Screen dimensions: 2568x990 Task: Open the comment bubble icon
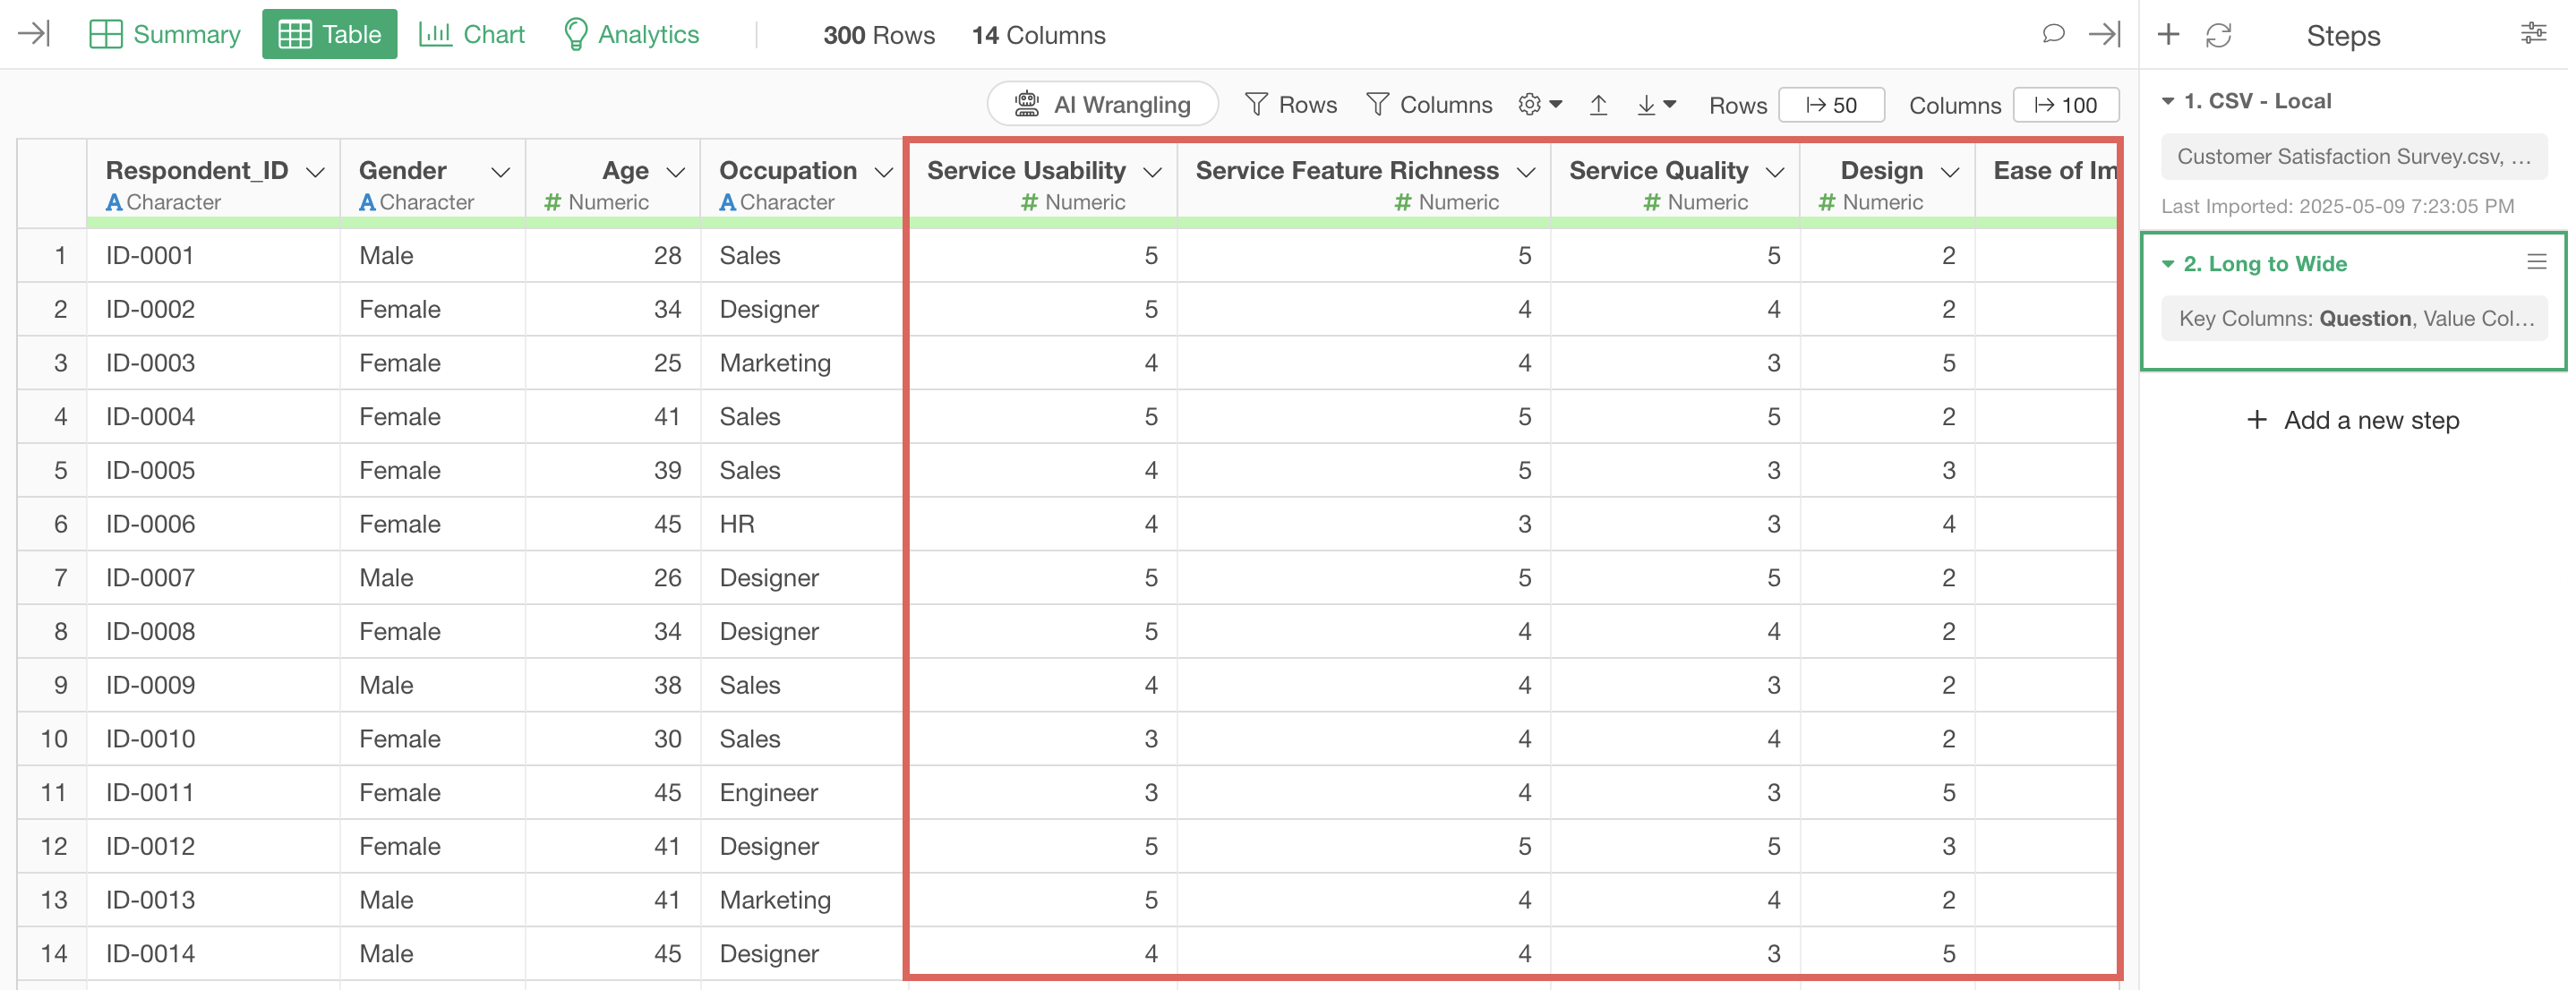click(x=2052, y=34)
